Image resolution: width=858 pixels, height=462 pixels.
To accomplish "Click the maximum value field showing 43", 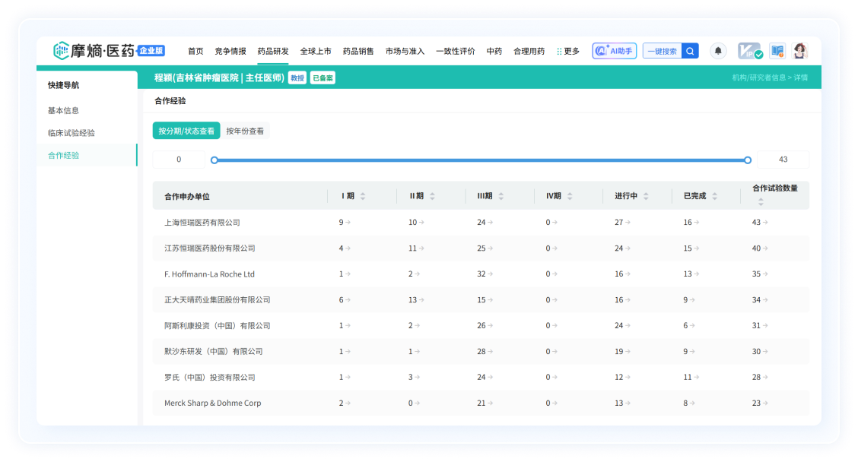I will 783,159.
